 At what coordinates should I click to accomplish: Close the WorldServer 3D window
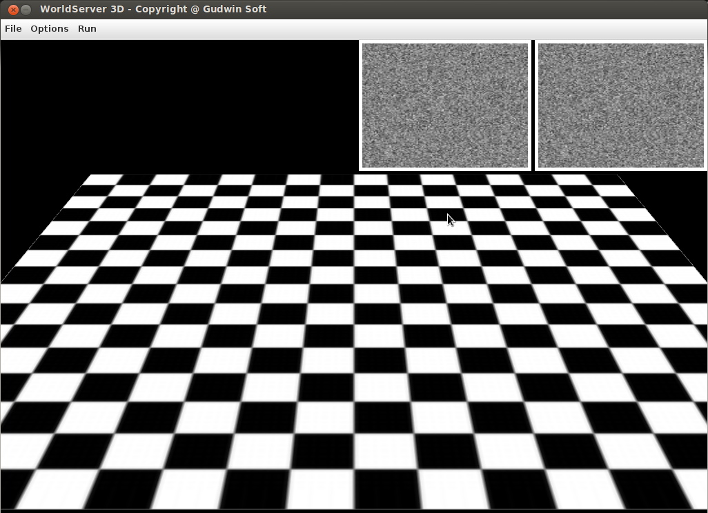coord(12,9)
